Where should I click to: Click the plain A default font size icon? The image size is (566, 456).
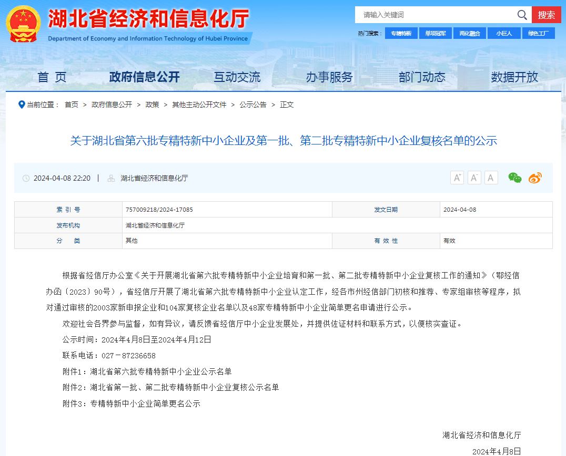tap(491, 178)
